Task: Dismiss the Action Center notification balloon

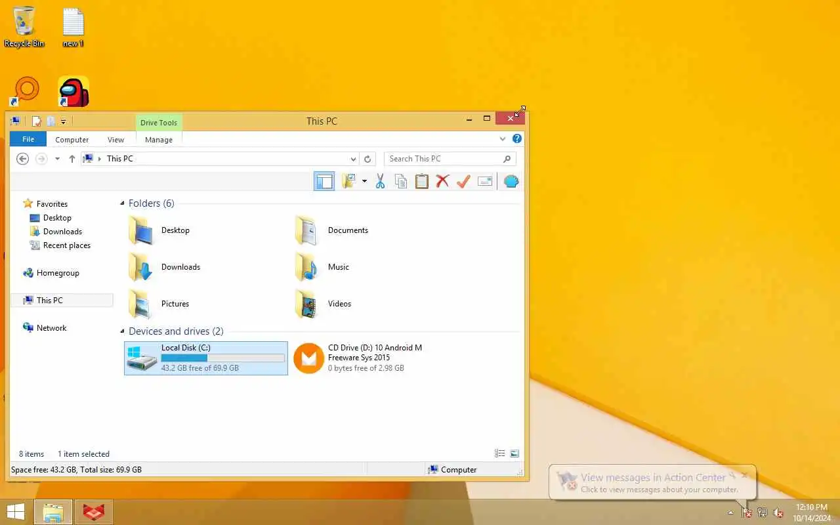Action: pos(744,475)
